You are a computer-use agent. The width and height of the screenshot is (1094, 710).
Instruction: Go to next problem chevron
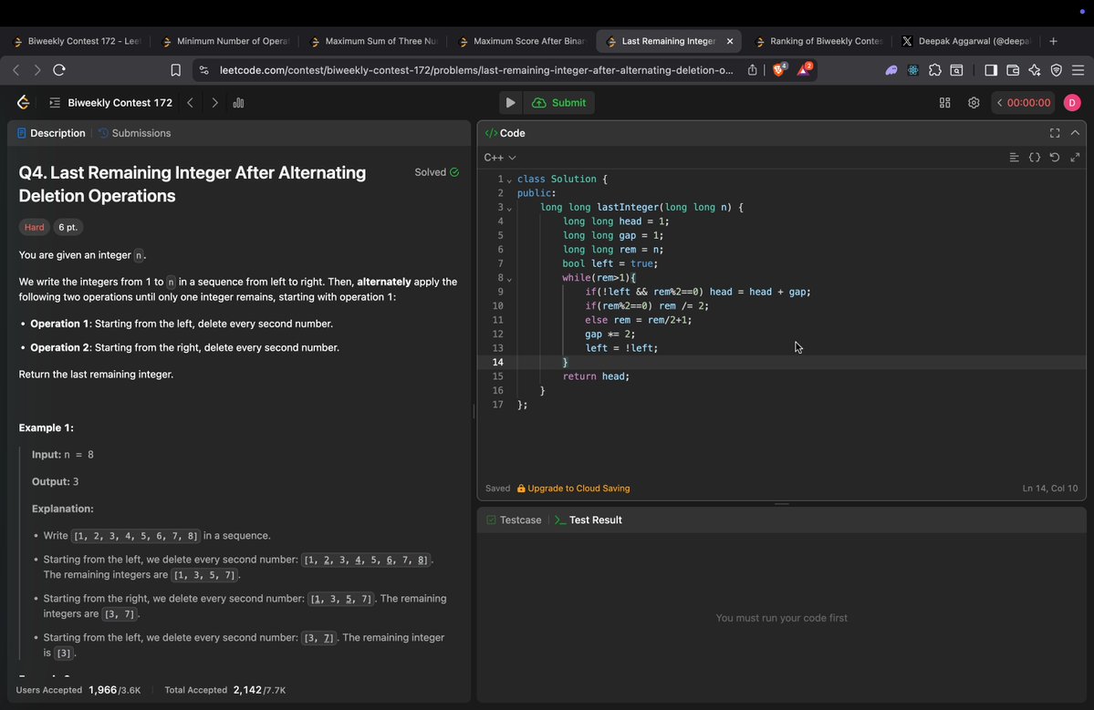215,102
